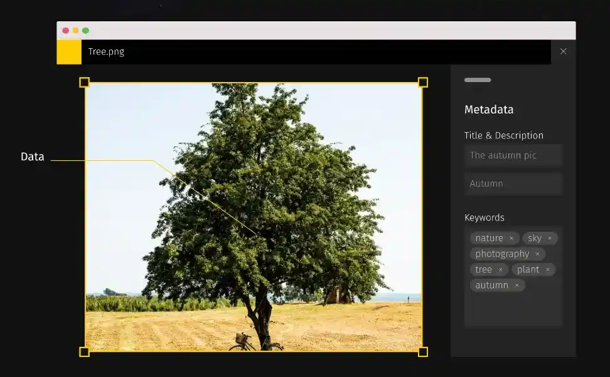Remove the tree keyword tag
Viewport: 610px width, 377px height.
point(500,269)
